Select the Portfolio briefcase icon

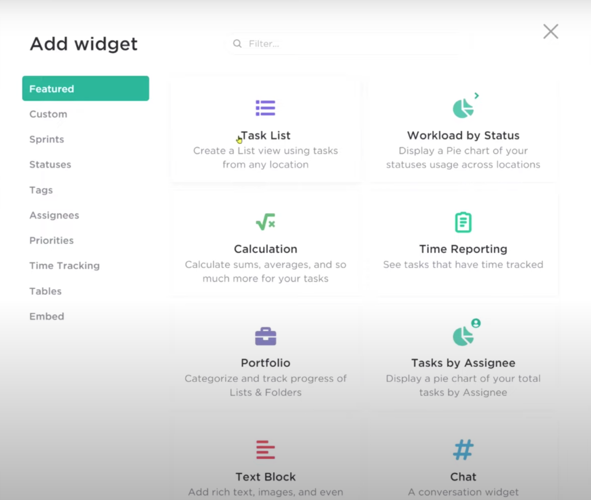click(x=265, y=336)
